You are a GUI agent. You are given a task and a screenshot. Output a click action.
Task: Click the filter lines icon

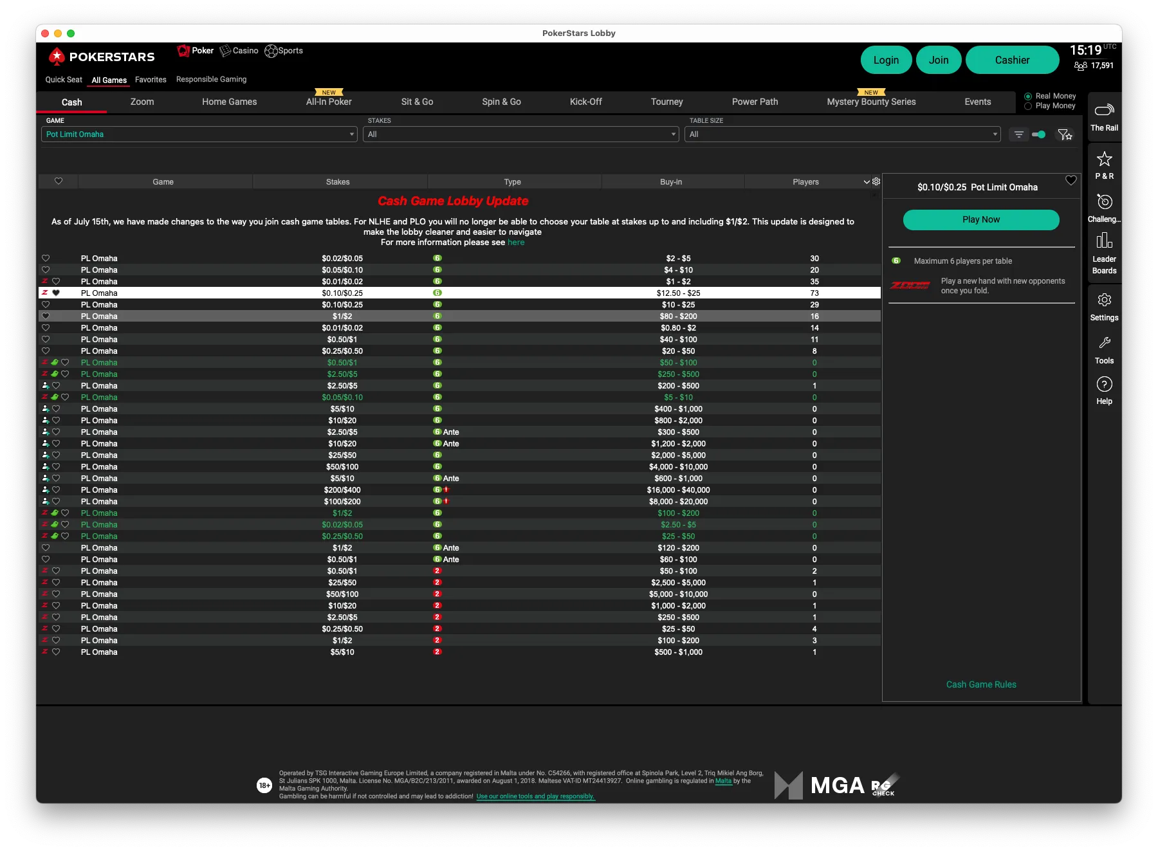1018,134
